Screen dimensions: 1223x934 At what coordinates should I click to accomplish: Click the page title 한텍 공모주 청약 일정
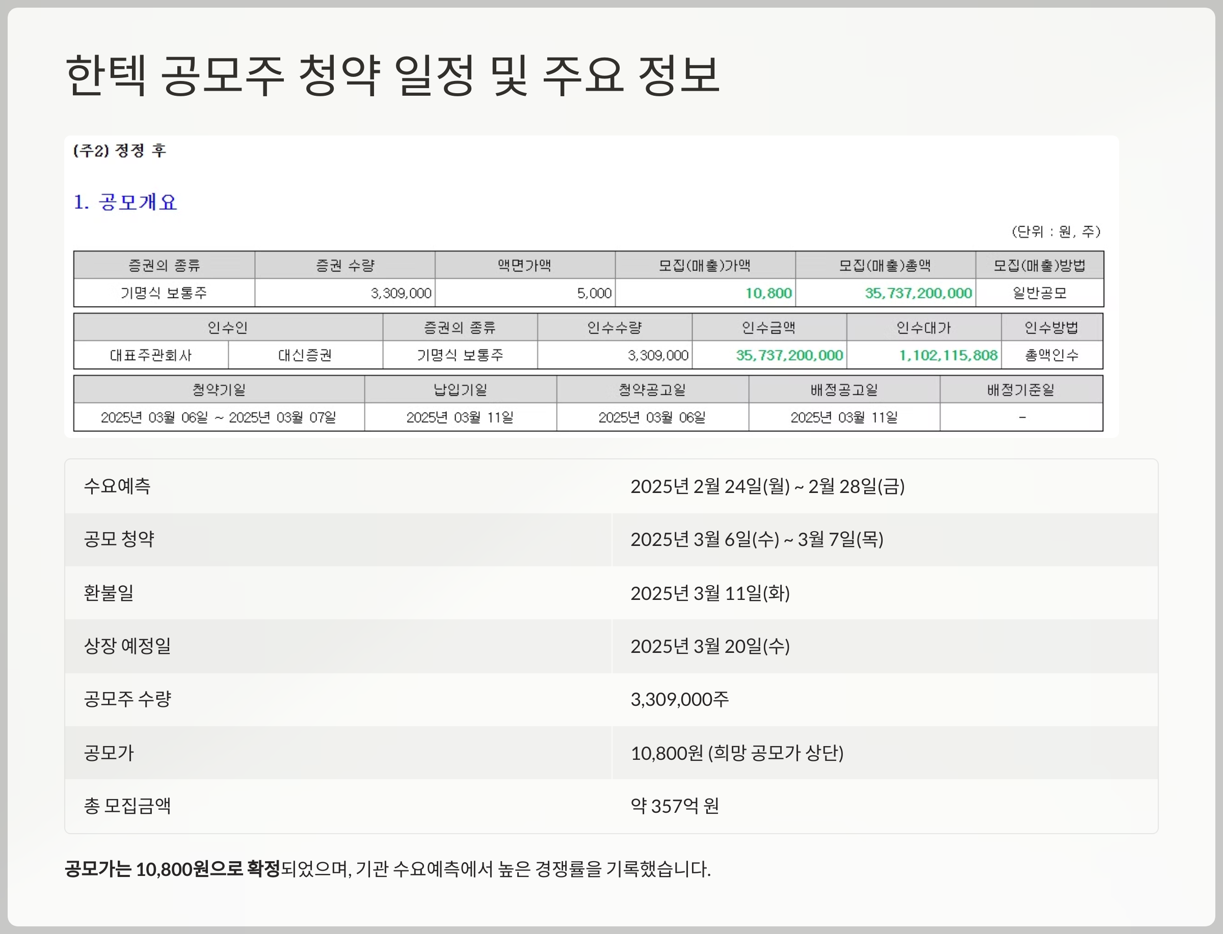[x=392, y=75]
